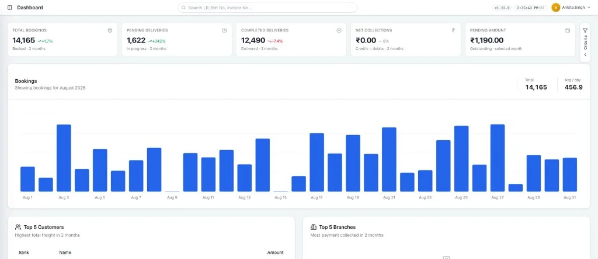Click the chart Total 14,165 figure
The image size is (598, 259).
pos(536,87)
